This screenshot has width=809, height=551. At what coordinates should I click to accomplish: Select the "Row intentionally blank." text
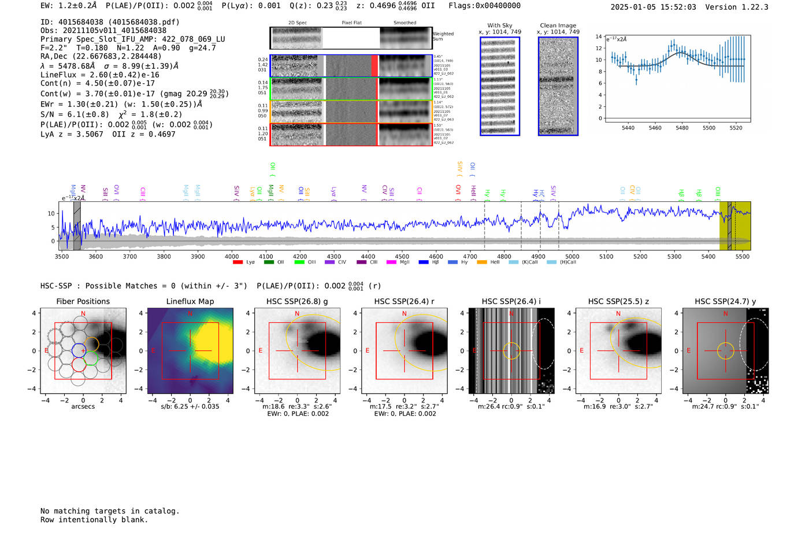coord(94,520)
